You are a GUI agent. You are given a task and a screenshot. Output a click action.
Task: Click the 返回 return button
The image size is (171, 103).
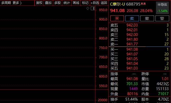(104, 3)
